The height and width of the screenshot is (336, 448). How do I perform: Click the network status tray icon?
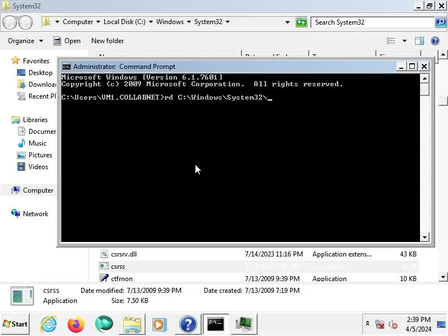pos(380,324)
